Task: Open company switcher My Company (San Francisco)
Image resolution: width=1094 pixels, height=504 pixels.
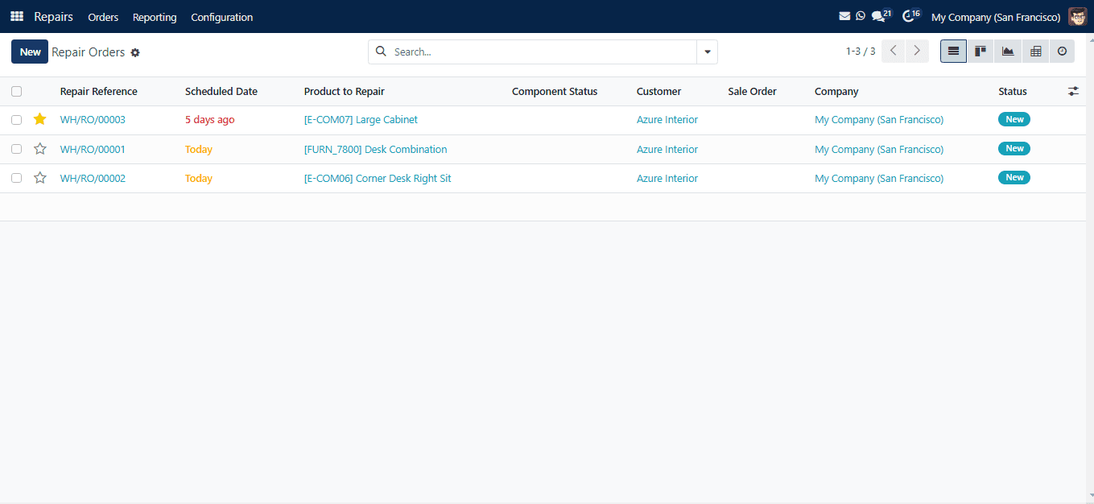Action: tap(996, 17)
